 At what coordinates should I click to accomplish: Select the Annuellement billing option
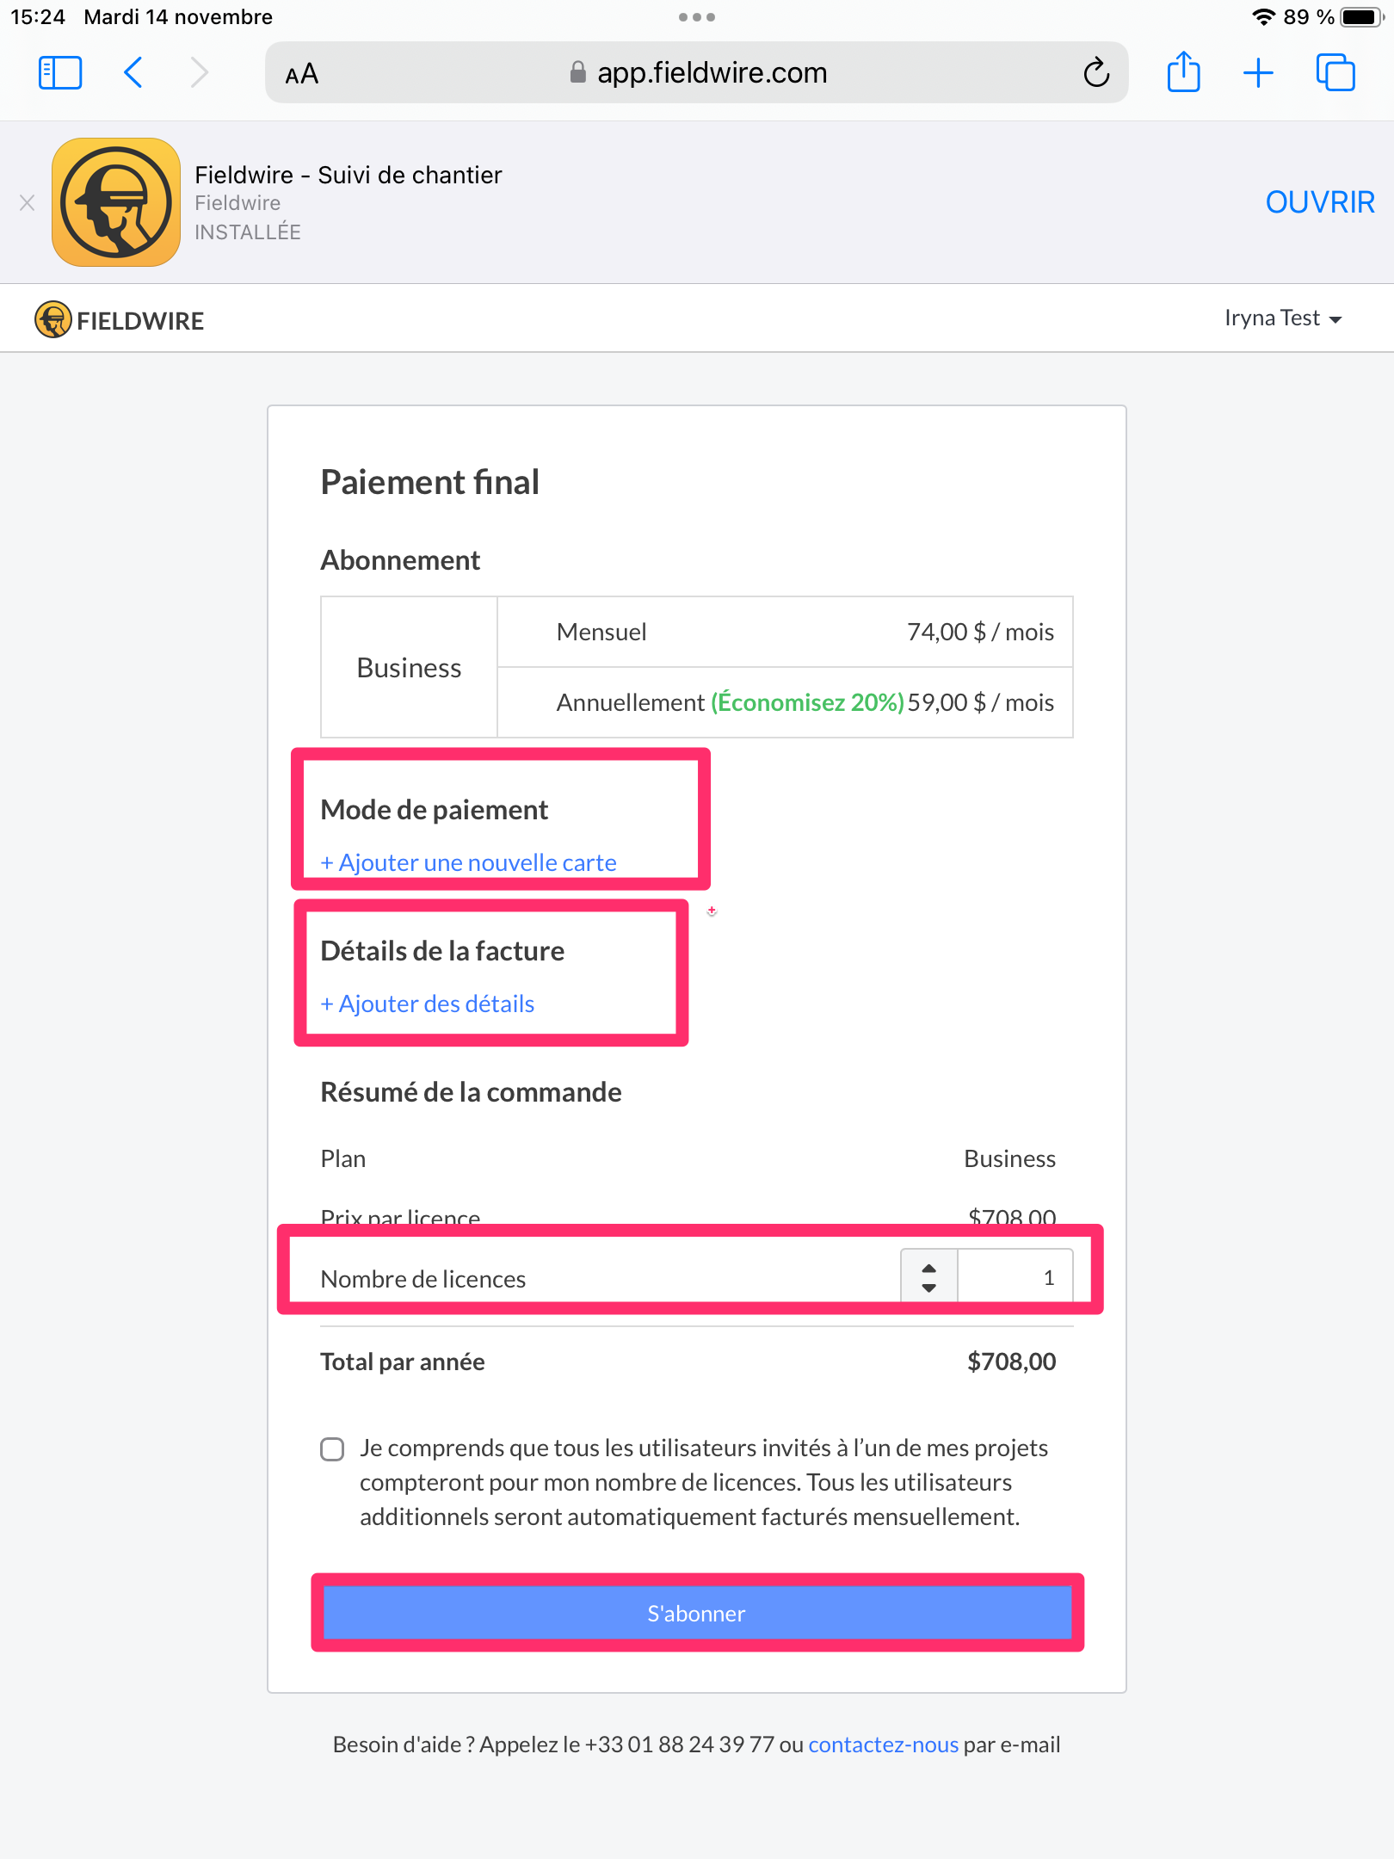(785, 702)
